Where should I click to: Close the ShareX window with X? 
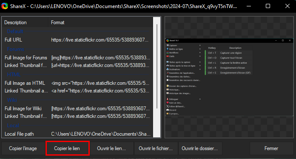coord(287,6)
